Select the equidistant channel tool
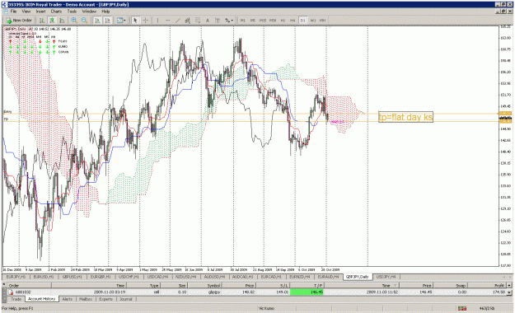This screenshot has height=313, width=515. point(188,21)
